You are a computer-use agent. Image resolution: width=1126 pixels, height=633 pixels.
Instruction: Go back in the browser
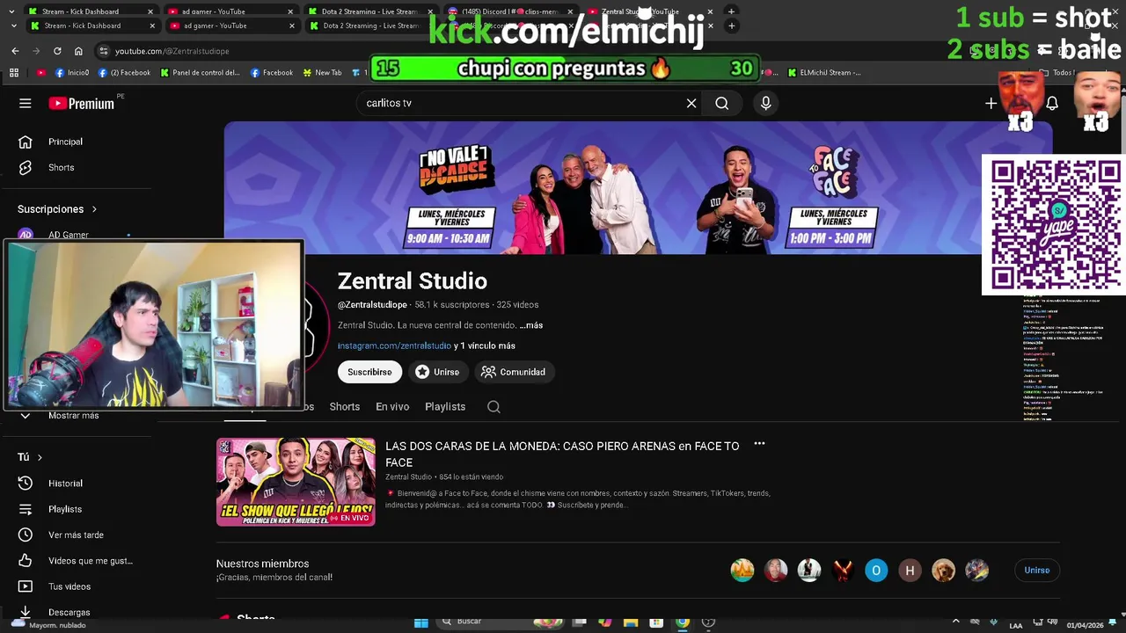(15, 51)
